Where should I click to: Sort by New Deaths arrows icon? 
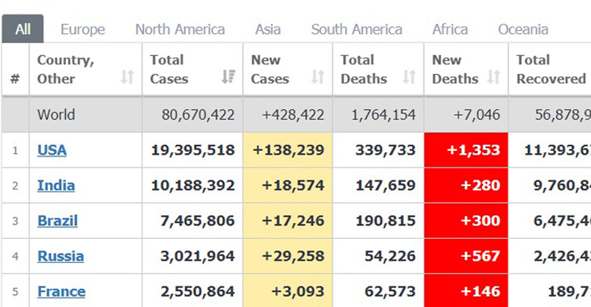tap(493, 77)
